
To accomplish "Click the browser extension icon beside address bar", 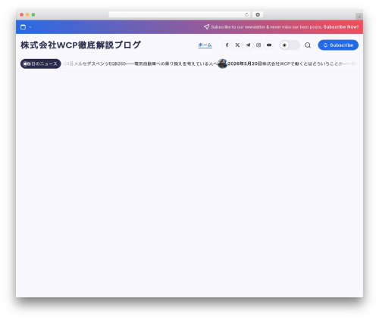I will 258,14.
